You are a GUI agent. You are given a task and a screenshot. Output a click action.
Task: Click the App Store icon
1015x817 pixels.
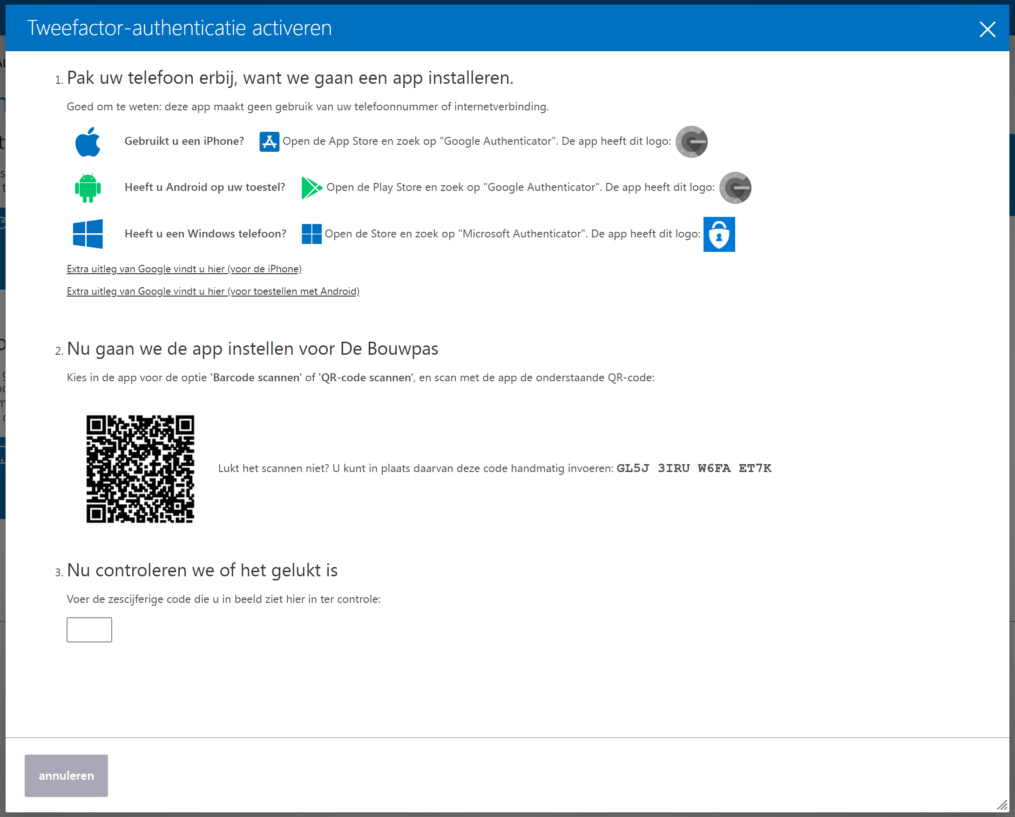[269, 142]
